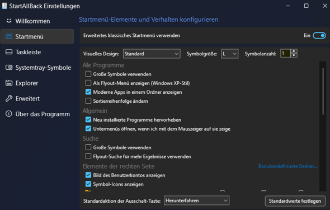Check Als Flyout-Menü anzeigen option
330x210 pixels.
[x=88, y=83]
